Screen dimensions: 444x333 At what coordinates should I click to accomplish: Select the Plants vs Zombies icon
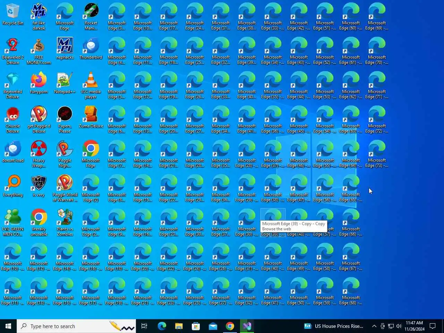point(65,223)
